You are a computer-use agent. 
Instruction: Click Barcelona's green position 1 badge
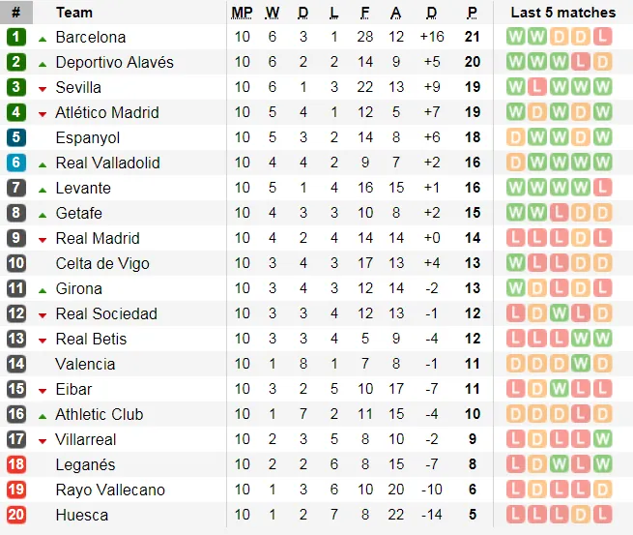16,37
